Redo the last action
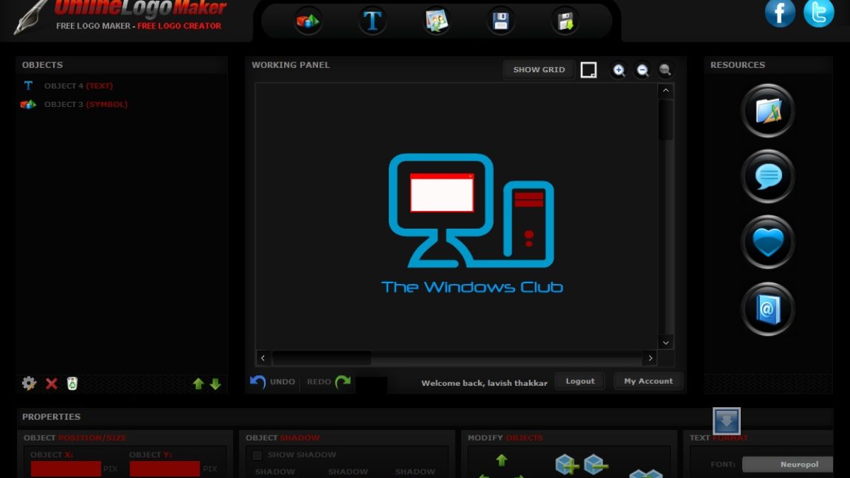 (329, 382)
